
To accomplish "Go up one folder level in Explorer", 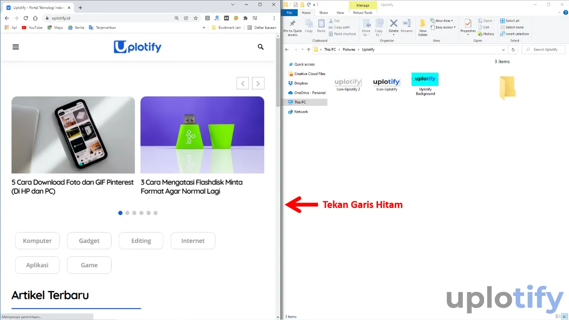I will click(x=309, y=49).
